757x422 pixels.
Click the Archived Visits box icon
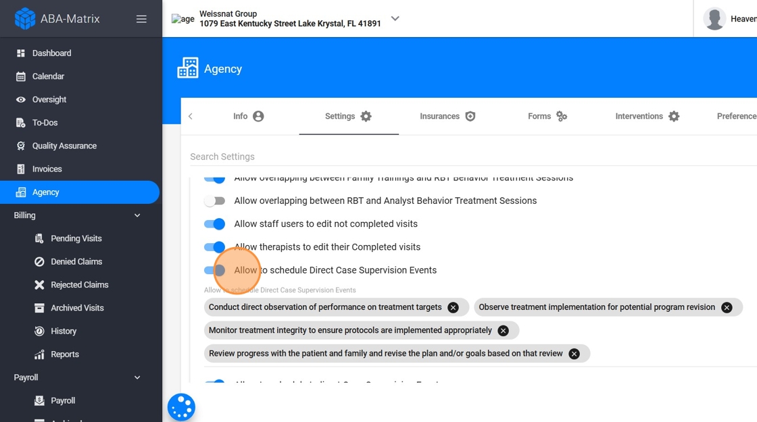[x=40, y=308]
